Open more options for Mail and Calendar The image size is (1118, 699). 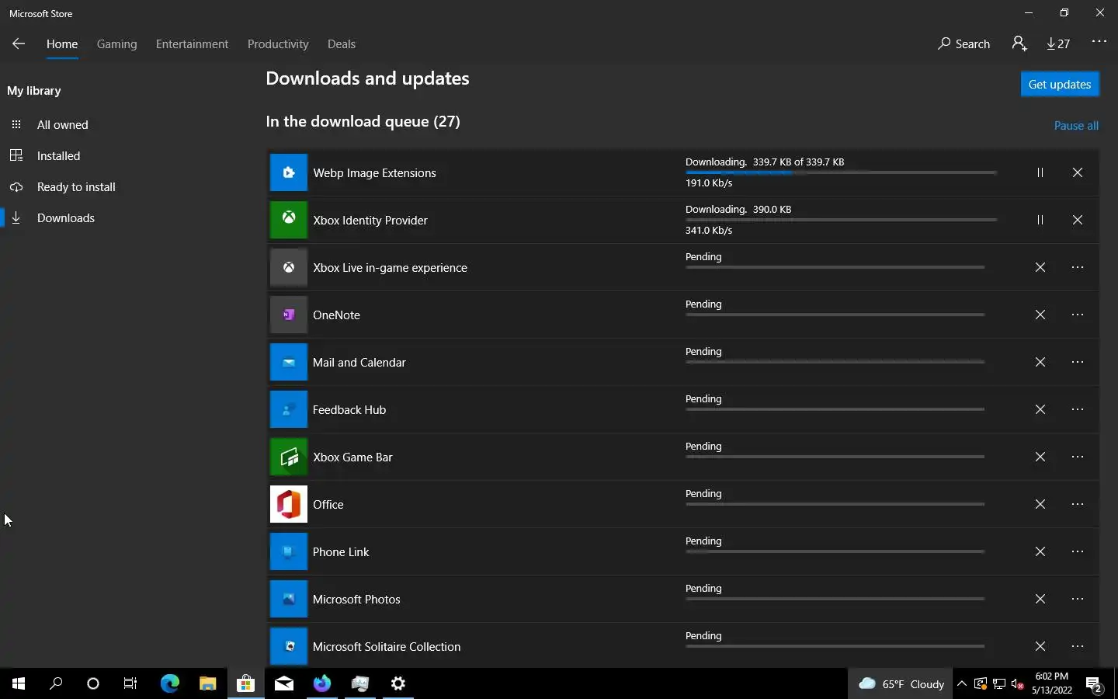(x=1078, y=362)
